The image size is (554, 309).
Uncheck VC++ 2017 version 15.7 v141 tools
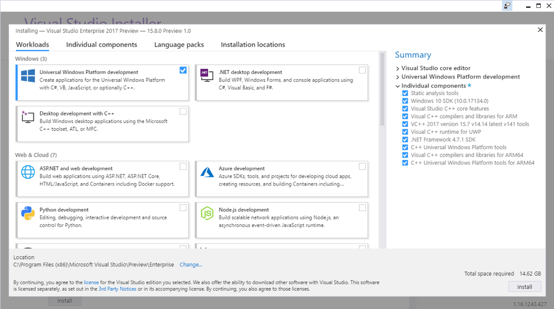[x=405, y=124]
